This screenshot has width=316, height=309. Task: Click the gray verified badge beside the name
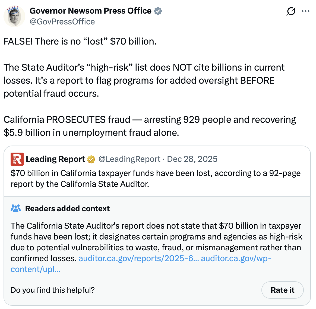point(158,11)
